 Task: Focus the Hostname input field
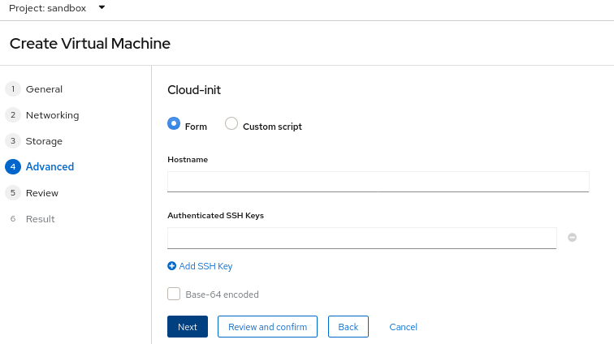tap(378, 182)
